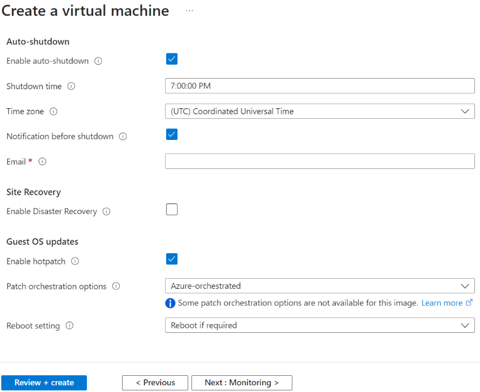Open the Reboot setting dropdown
The image size is (480, 392).
(465, 326)
